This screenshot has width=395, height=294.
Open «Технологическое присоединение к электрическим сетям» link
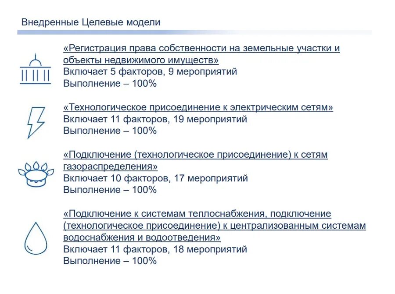198,107
